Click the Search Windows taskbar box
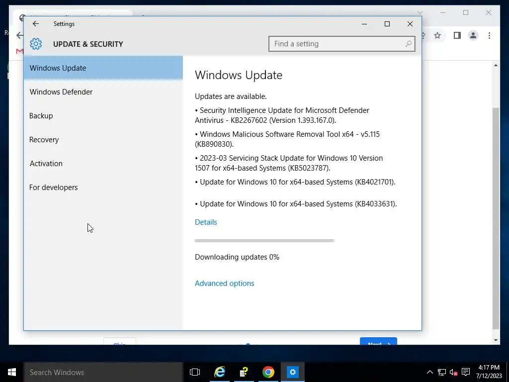Viewport: 509px width, 382px height. click(103, 372)
